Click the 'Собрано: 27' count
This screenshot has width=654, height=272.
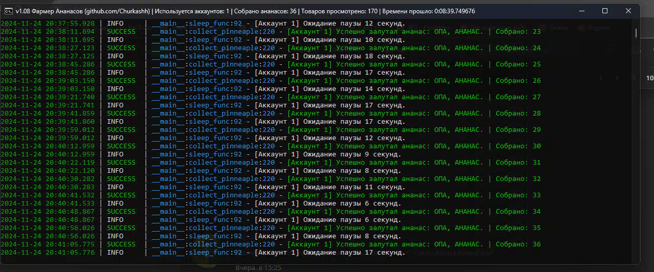(x=518, y=97)
